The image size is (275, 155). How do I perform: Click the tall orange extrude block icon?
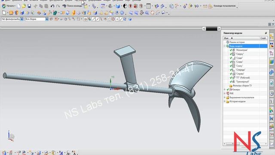[73, 13]
